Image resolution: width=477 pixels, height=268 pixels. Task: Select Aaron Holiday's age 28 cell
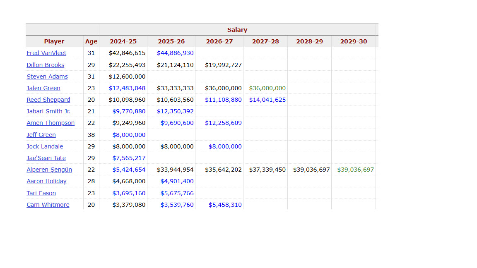click(91, 182)
